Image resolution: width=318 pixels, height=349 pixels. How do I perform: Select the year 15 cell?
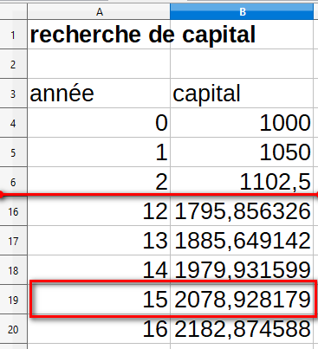coord(99,300)
